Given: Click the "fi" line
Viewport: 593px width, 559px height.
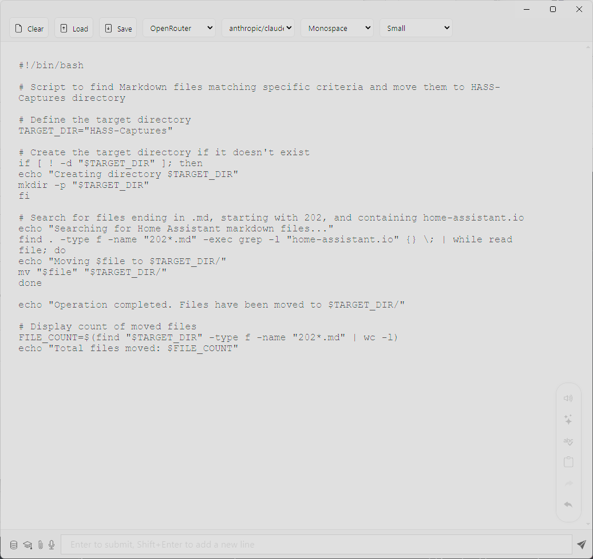Looking at the screenshot, I should [x=24, y=196].
